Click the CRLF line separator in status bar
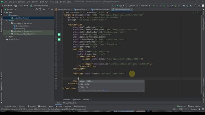 [181, 109]
